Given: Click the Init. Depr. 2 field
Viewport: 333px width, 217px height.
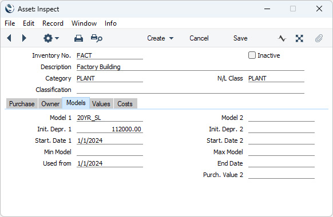Looking at the screenshot, I should point(281,129).
